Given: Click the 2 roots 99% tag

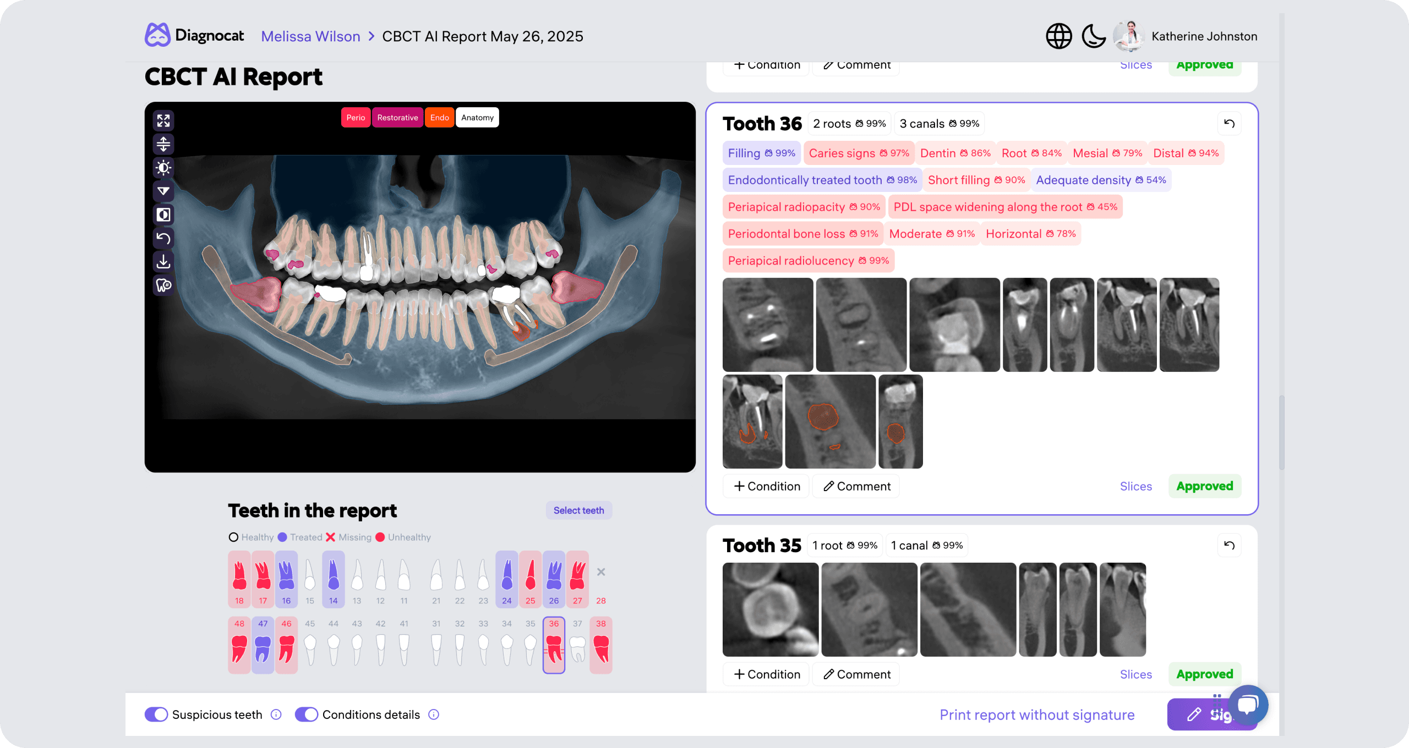Looking at the screenshot, I should click(849, 124).
